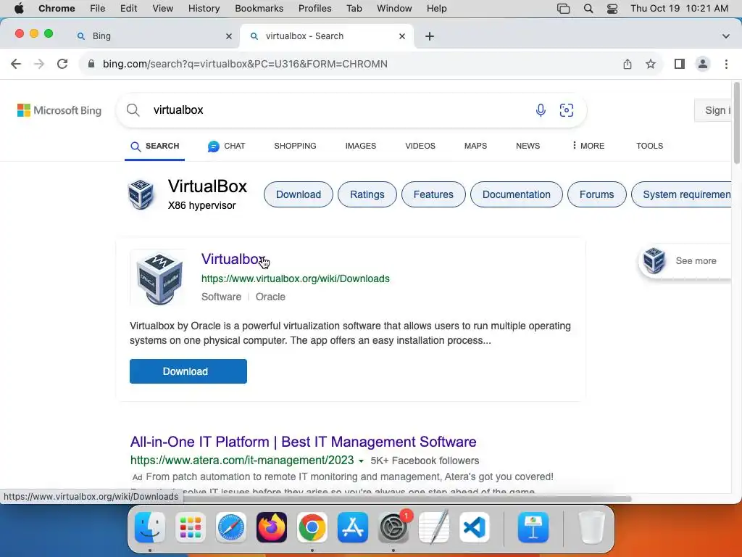Reload the current page
The height and width of the screenshot is (557, 742).
(62, 64)
